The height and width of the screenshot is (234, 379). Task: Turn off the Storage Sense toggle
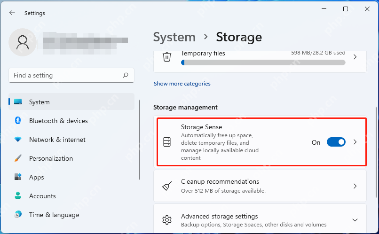tap(336, 142)
